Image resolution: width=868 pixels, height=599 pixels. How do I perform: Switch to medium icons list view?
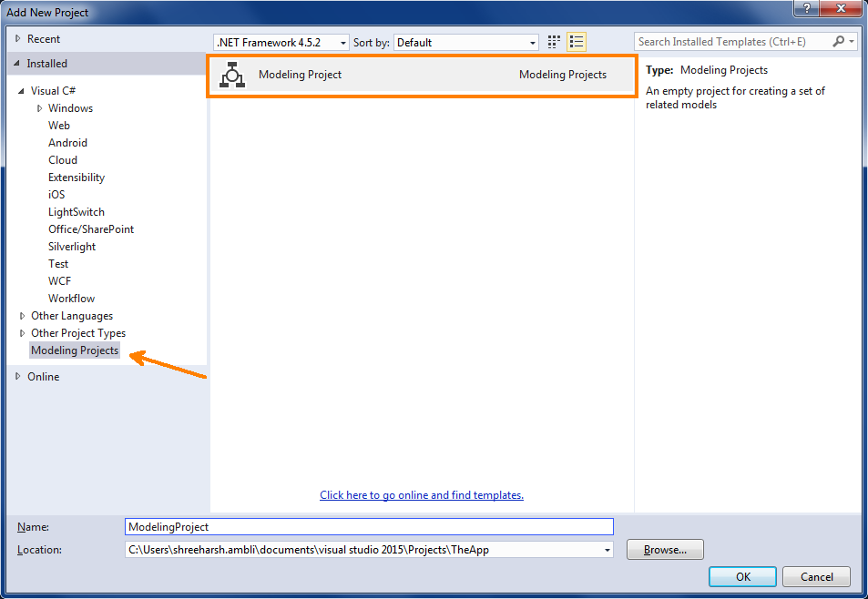(x=577, y=42)
